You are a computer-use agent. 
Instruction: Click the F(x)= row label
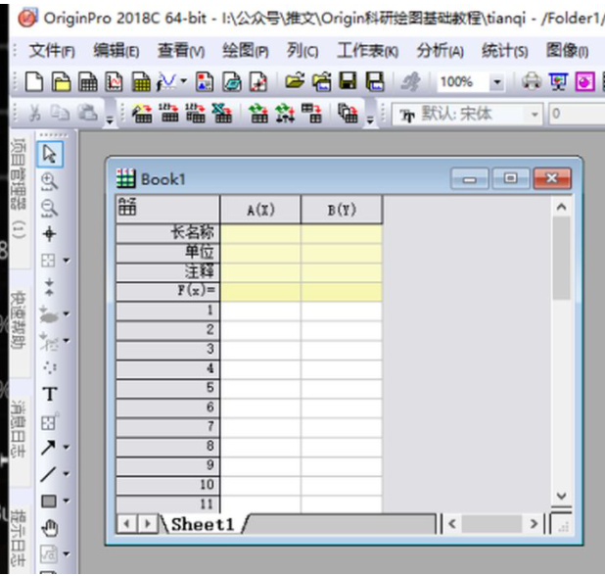tap(167, 291)
